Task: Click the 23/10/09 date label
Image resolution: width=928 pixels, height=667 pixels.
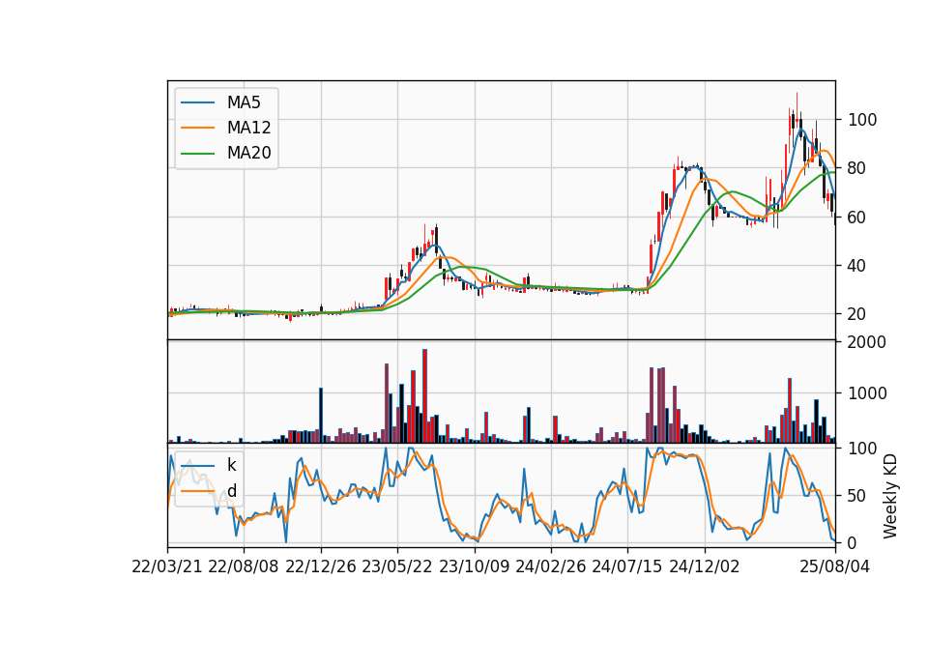Action: (x=474, y=566)
